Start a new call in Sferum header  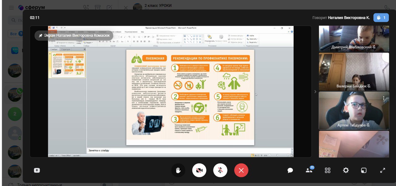pyautogui.click(x=86, y=7)
